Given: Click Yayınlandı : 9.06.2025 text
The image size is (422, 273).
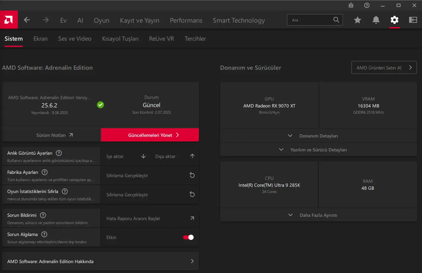Looking at the screenshot, I should coord(49,112).
